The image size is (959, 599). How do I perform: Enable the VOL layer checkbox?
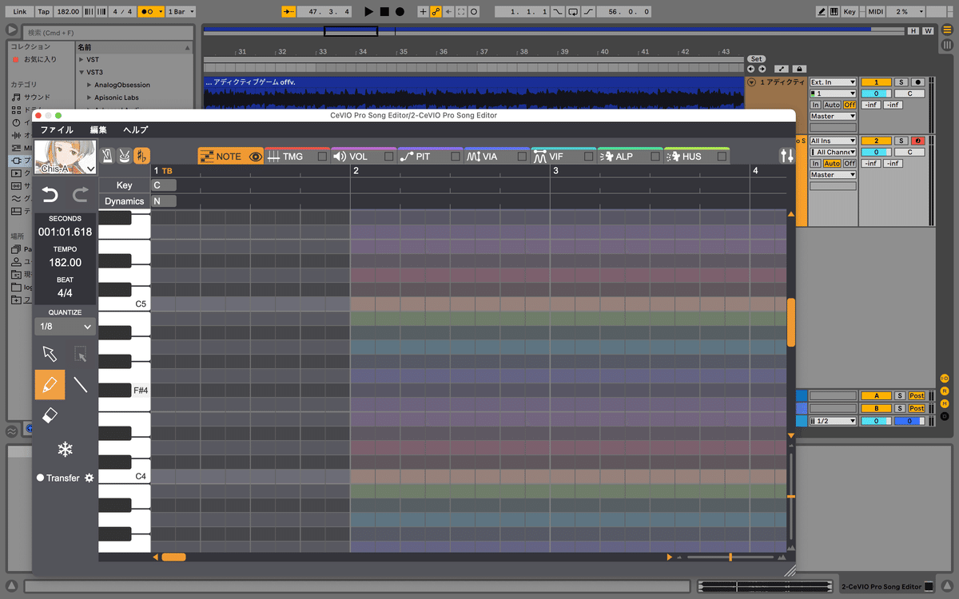click(388, 157)
